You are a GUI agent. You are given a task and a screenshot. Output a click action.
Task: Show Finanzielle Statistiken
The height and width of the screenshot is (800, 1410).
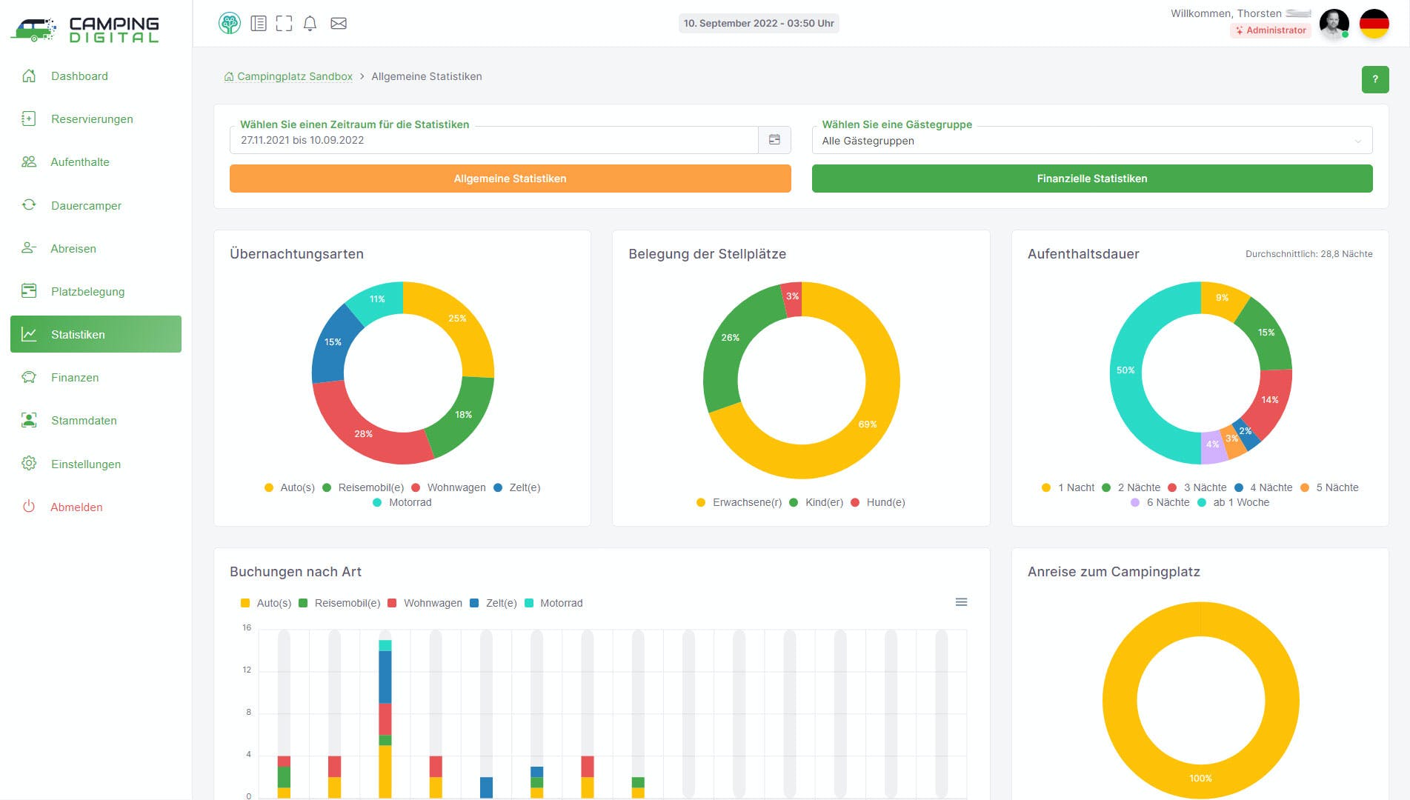[x=1091, y=179]
